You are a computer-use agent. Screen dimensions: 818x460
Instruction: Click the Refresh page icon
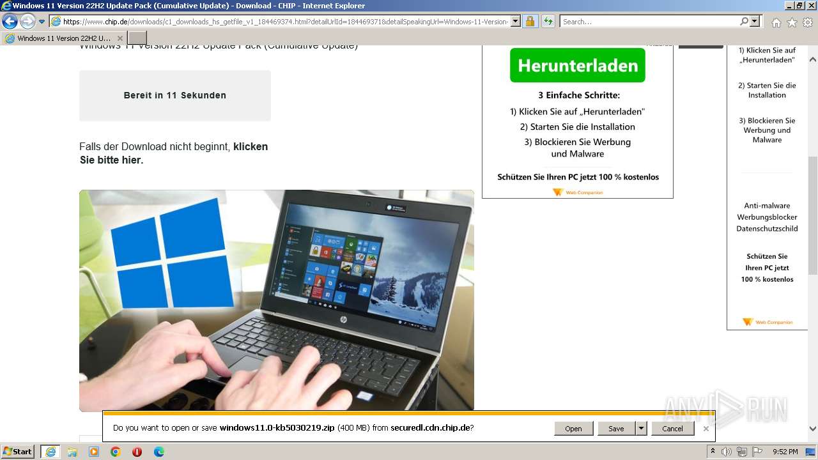548,22
